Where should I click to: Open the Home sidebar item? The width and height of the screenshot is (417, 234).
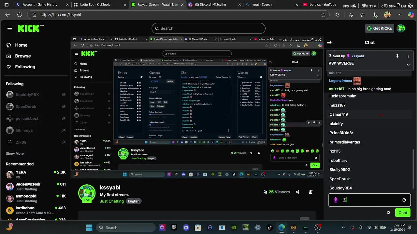click(17, 45)
